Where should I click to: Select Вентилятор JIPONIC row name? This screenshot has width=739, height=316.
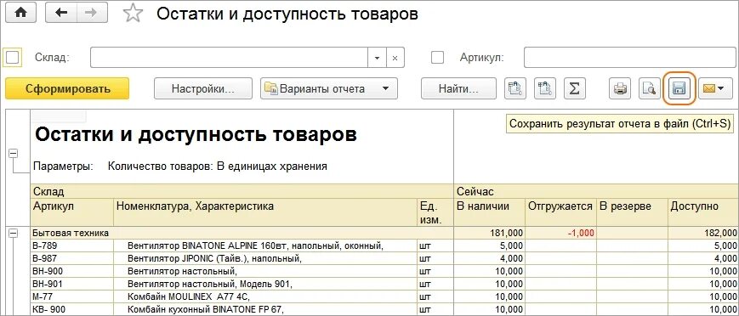pos(265,258)
